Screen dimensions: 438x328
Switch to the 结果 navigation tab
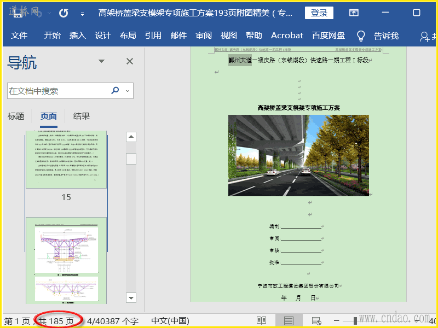pos(82,116)
